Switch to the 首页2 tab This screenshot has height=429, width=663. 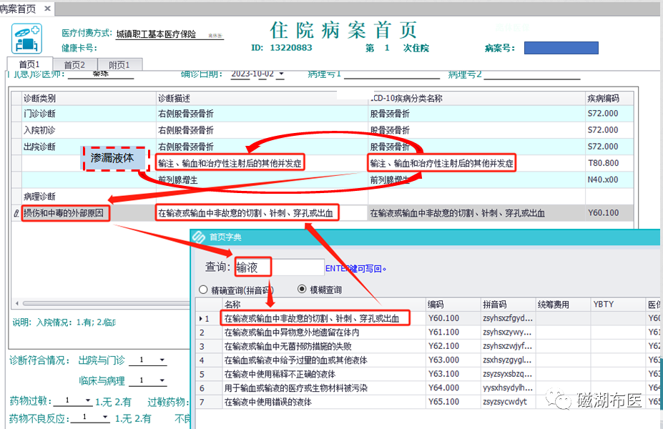coord(74,64)
